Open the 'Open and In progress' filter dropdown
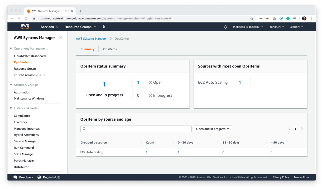The image size is (323, 189). coord(213,129)
